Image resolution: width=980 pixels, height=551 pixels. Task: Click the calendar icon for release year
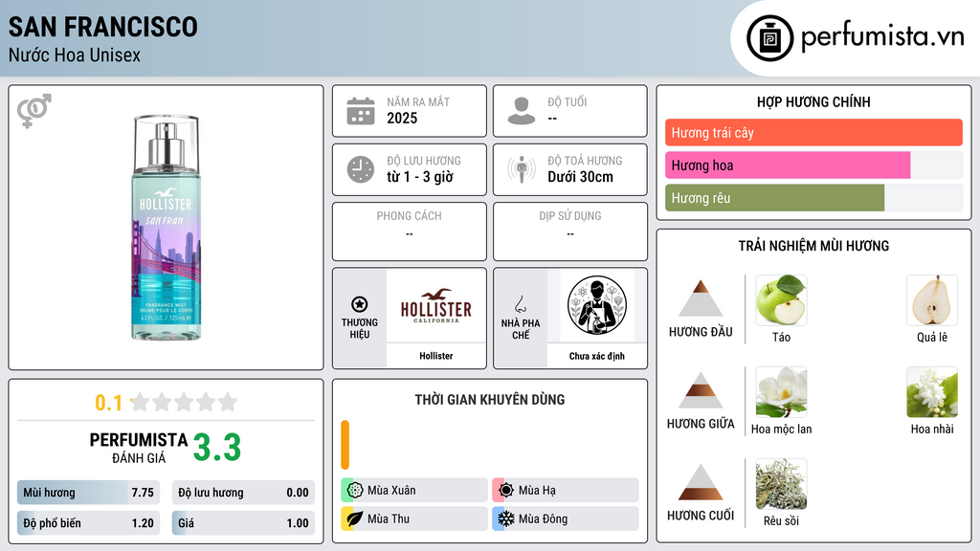361,111
